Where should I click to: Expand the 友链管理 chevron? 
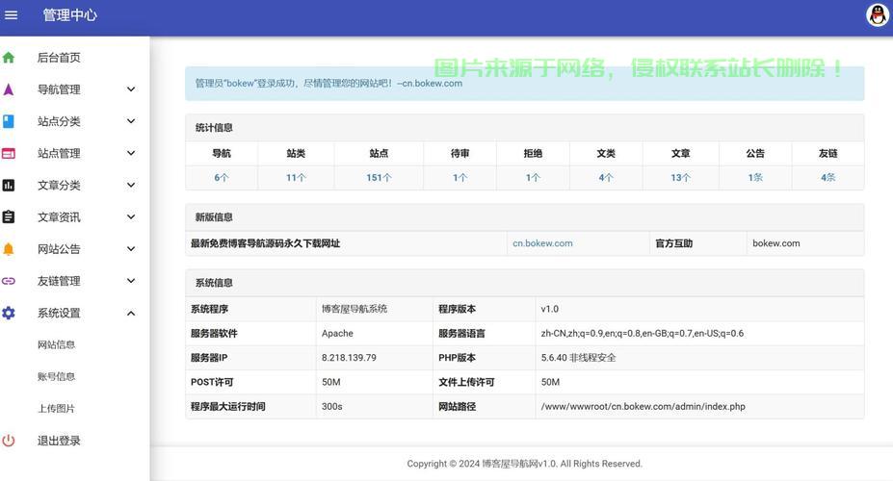131,280
